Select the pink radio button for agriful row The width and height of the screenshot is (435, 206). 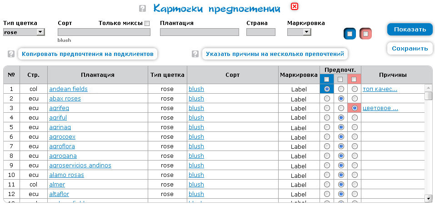tap(354, 118)
